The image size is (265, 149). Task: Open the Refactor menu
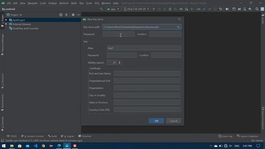pos(64,3)
